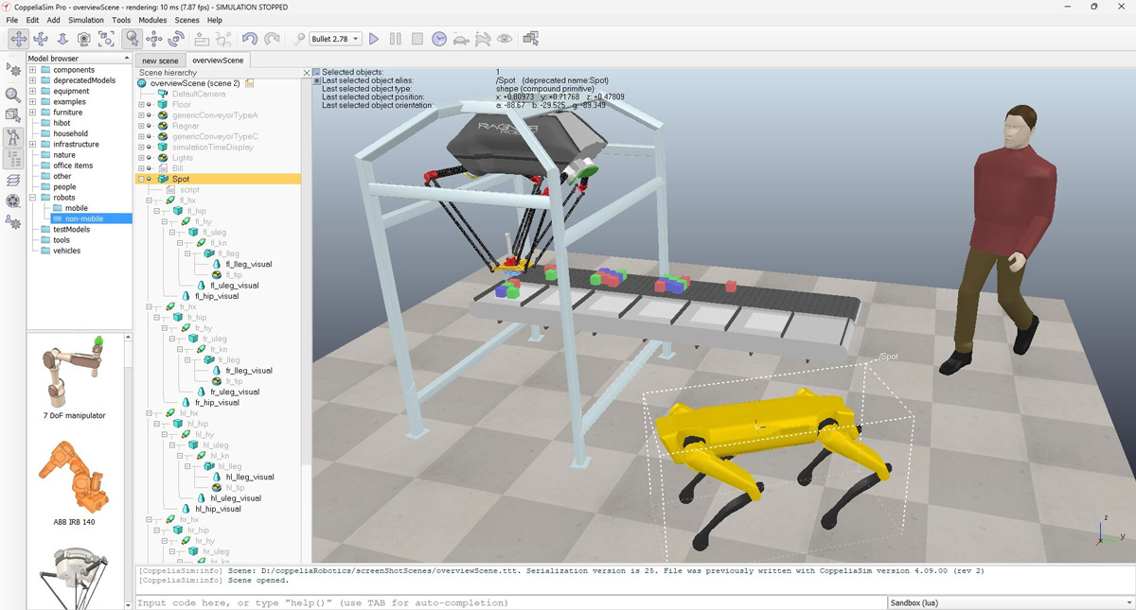Select DefaultCamera in the Scene hierarchy
This screenshot has height=610, width=1136.
[199, 94]
